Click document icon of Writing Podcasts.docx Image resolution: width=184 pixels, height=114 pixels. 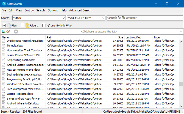tap(3, 94)
